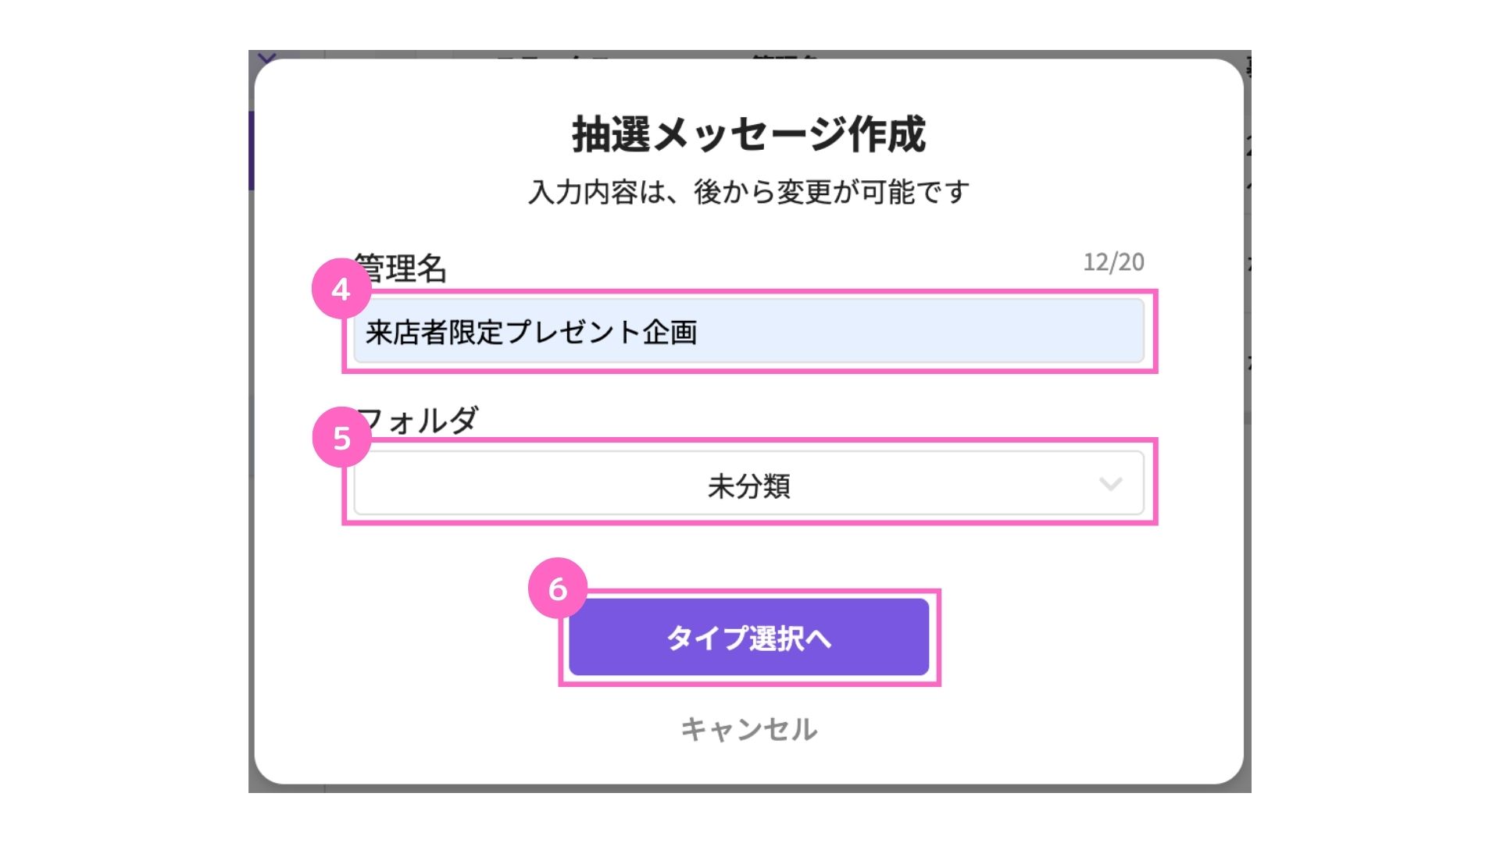Screen dimensions: 1500x843
Task: Expand the folder list via chevron arrow
Action: pyautogui.click(x=1110, y=484)
